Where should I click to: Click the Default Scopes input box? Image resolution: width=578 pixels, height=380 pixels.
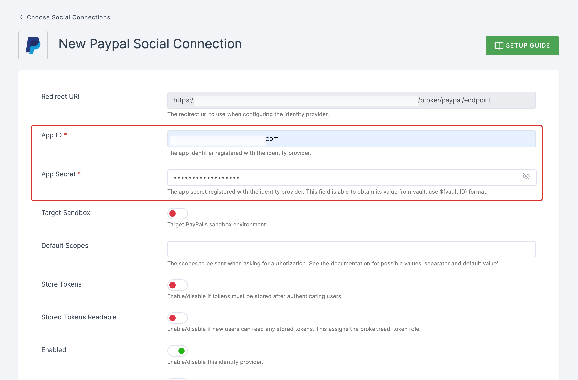click(352, 249)
